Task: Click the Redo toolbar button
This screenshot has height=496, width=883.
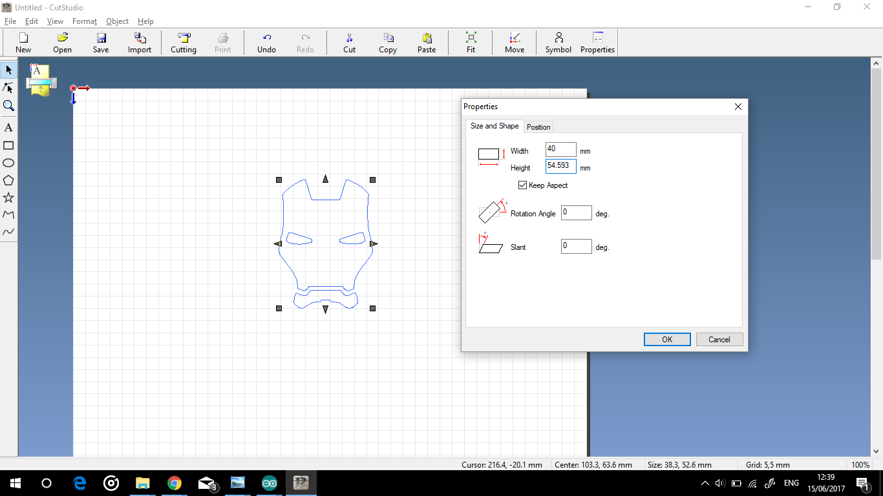Action: click(x=305, y=43)
